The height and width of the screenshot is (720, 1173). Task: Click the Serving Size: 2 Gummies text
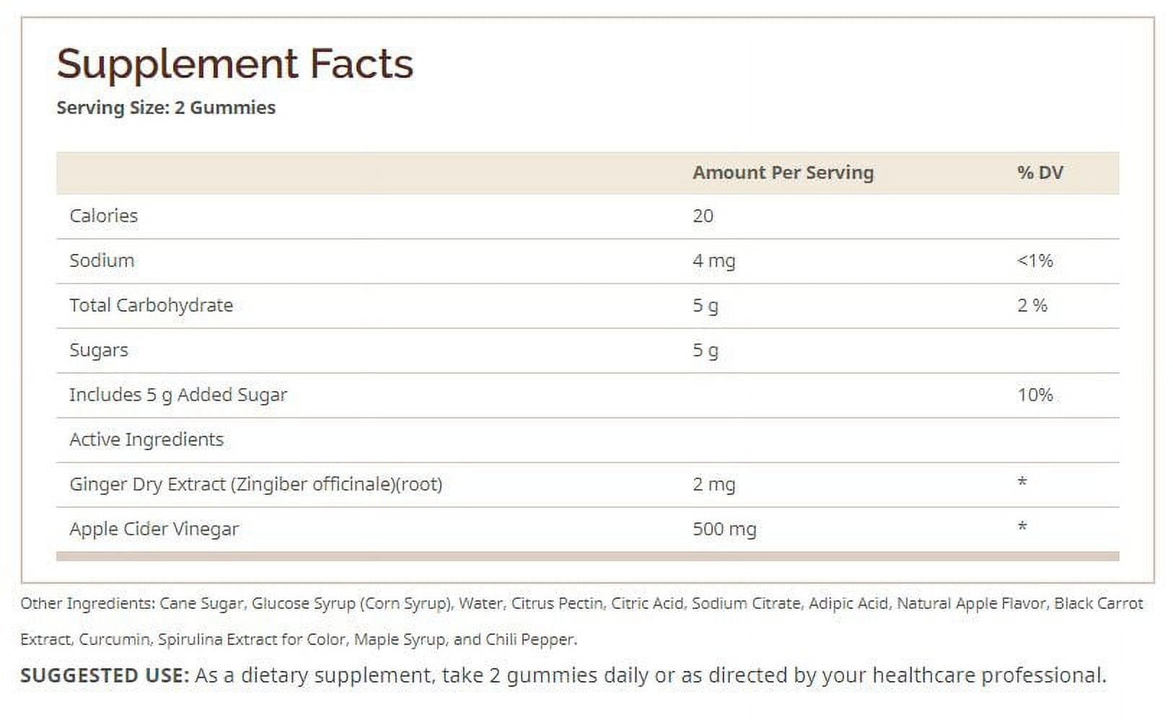(x=166, y=107)
